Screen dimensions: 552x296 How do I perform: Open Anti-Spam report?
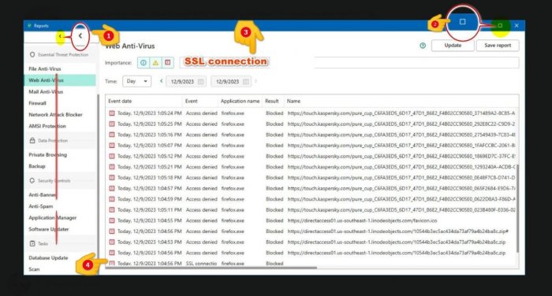(41, 206)
